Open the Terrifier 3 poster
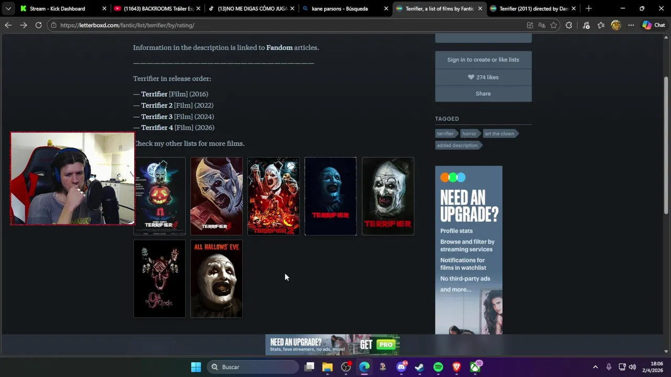Screen dimensions: 671x377 tap(217, 196)
